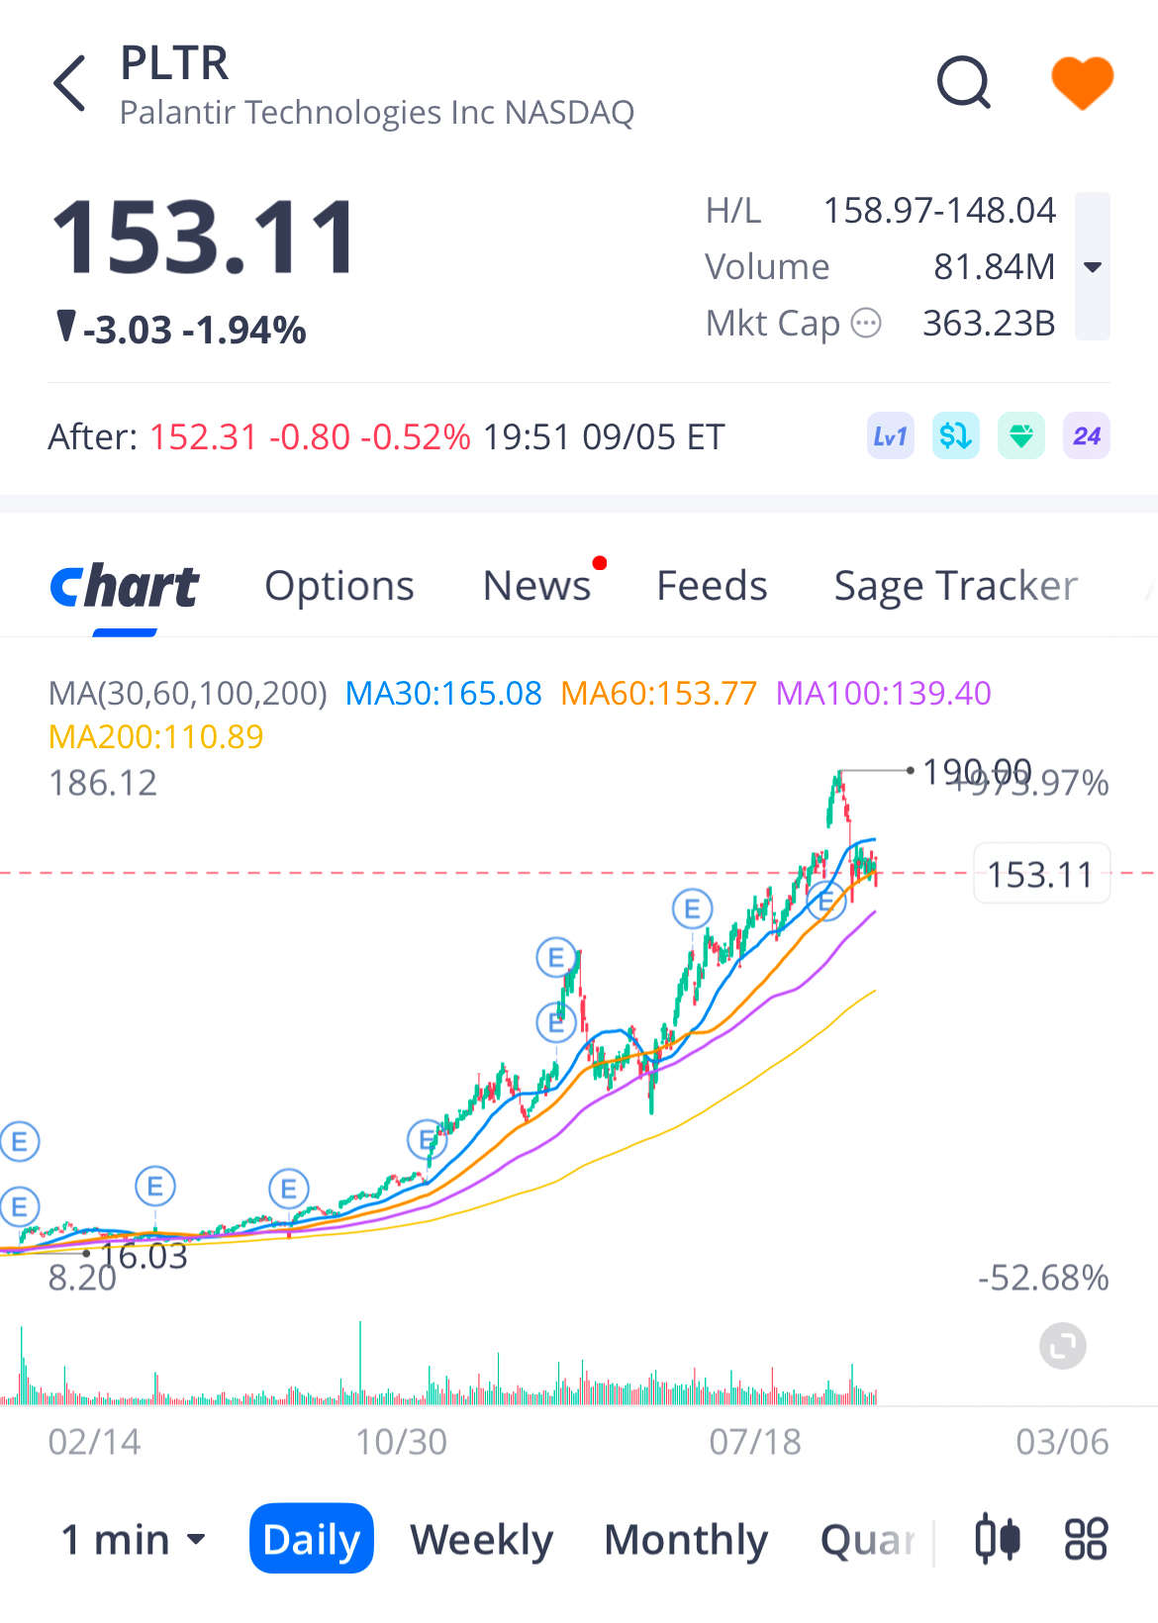Viewport: 1158px width, 1623px height.
Task: Tap the 153.11 current price tag on chart
Action: click(x=1041, y=874)
